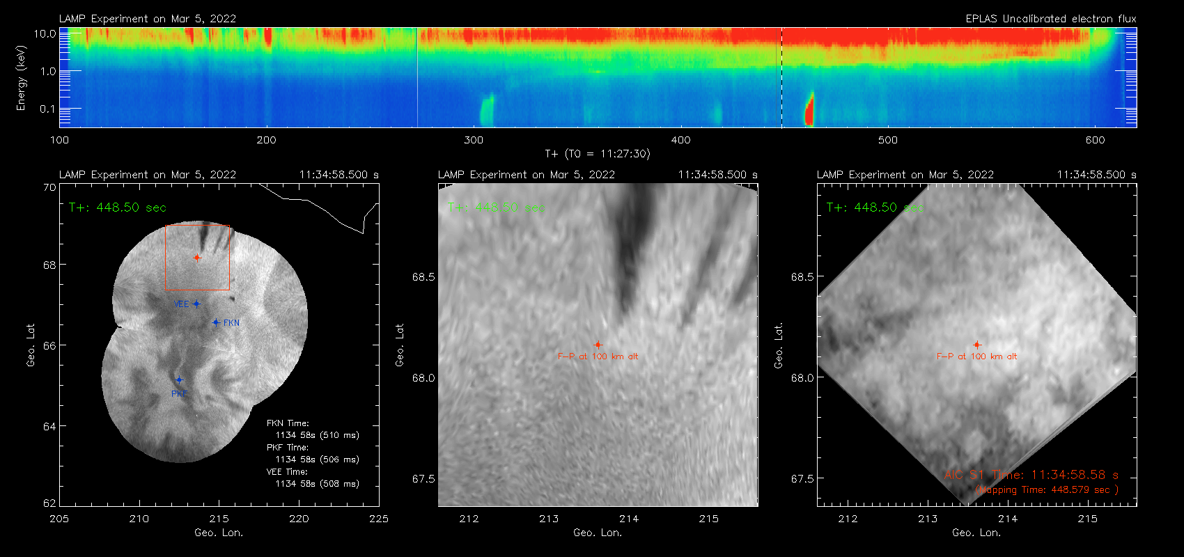This screenshot has height=557, width=1184.
Task: Click the '225' longitude tick on left map
Action: (379, 519)
